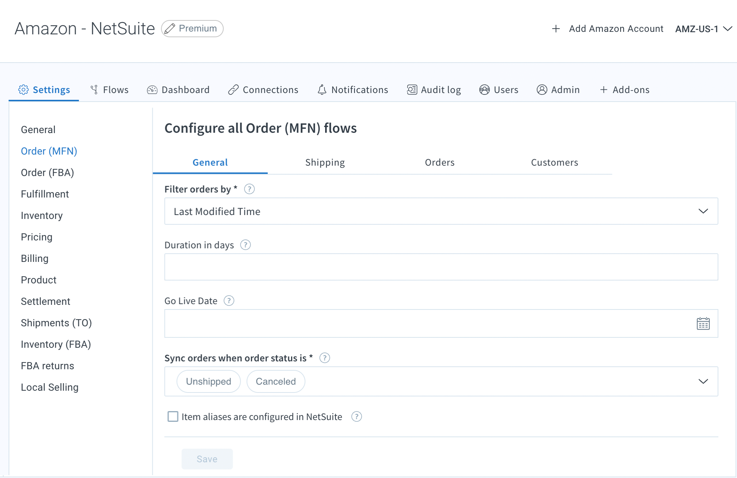Select Settlement in the sidebar
The image size is (737, 478).
[x=46, y=301]
